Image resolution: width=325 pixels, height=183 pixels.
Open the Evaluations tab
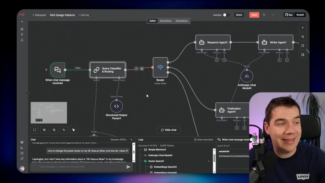182,21
